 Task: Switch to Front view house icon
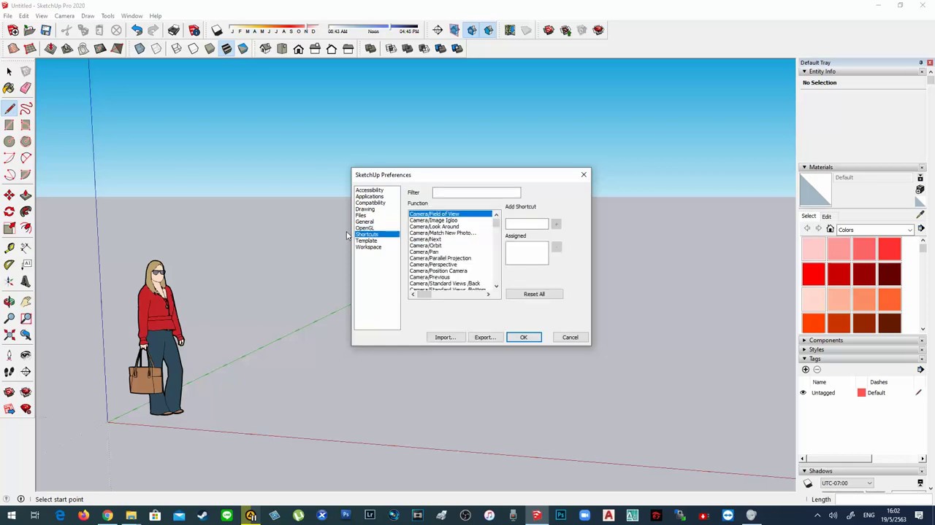(x=298, y=49)
